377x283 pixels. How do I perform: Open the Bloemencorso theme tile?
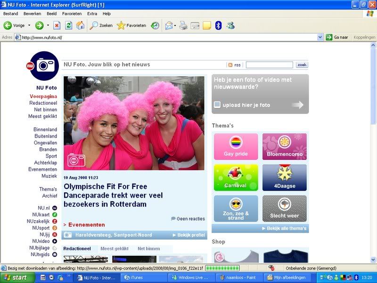[x=284, y=147]
